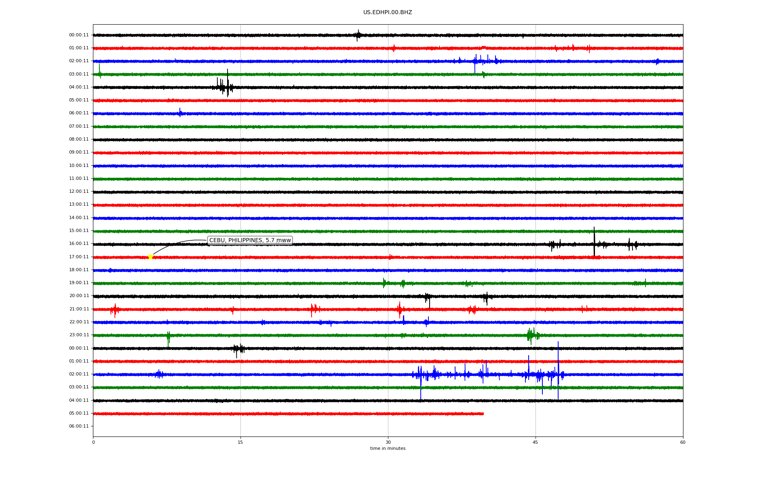Click the green burst late in 23:00:11 trace
This screenshot has width=776, height=485.
pyautogui.click(x=531, y=335)
